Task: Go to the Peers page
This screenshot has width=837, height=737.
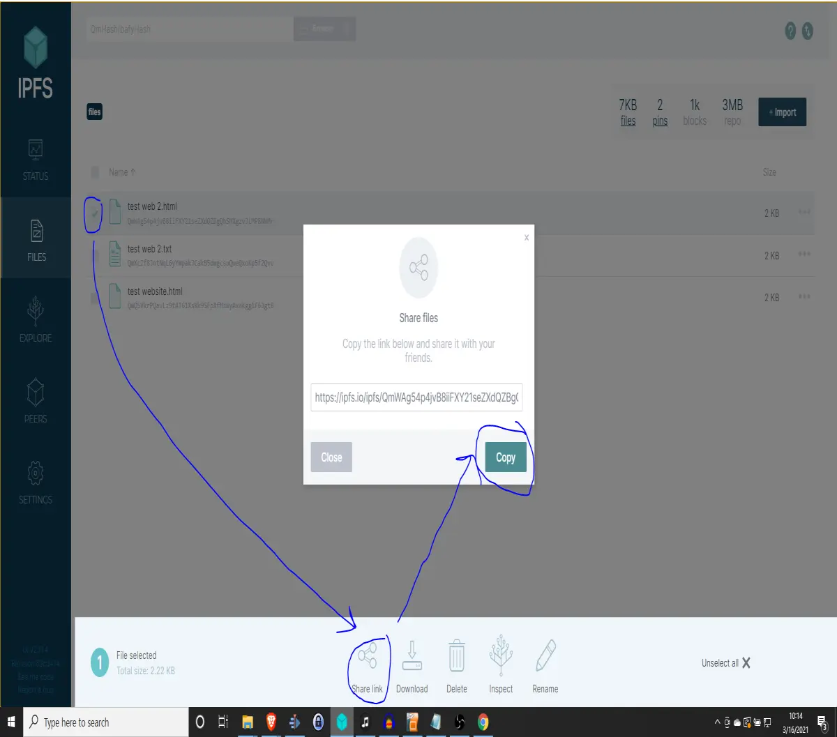Action: pos(36,400)
